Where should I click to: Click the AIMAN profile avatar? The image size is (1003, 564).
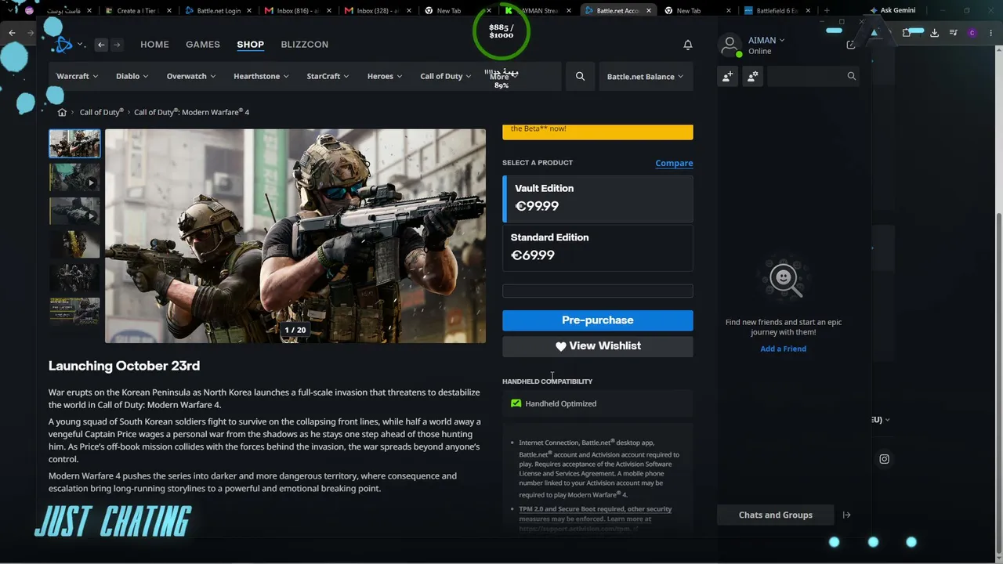(730, 45)
